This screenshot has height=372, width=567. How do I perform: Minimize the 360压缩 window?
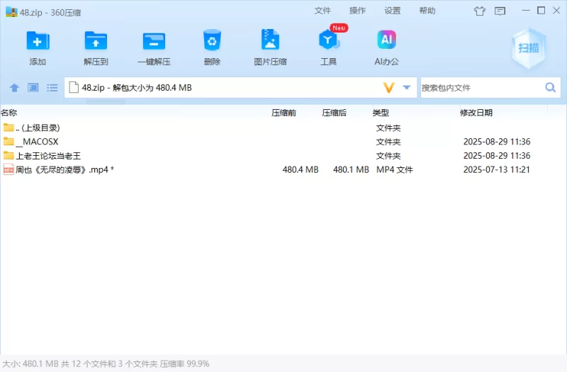tap(526, 11)
